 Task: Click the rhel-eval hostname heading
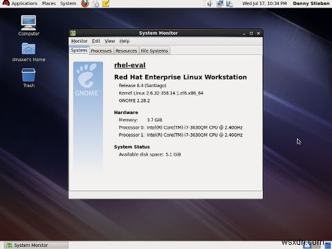[x=130, y=65]
